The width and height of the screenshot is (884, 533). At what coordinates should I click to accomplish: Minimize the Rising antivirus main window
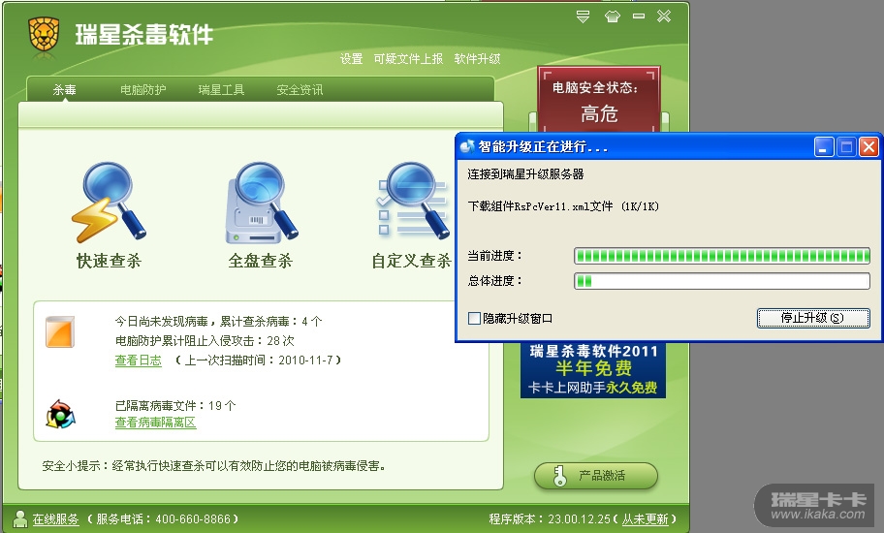pyautogui.click(x=639, y=16)
